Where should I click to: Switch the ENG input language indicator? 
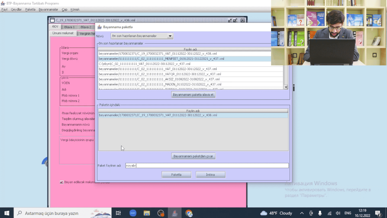point(348,213)
